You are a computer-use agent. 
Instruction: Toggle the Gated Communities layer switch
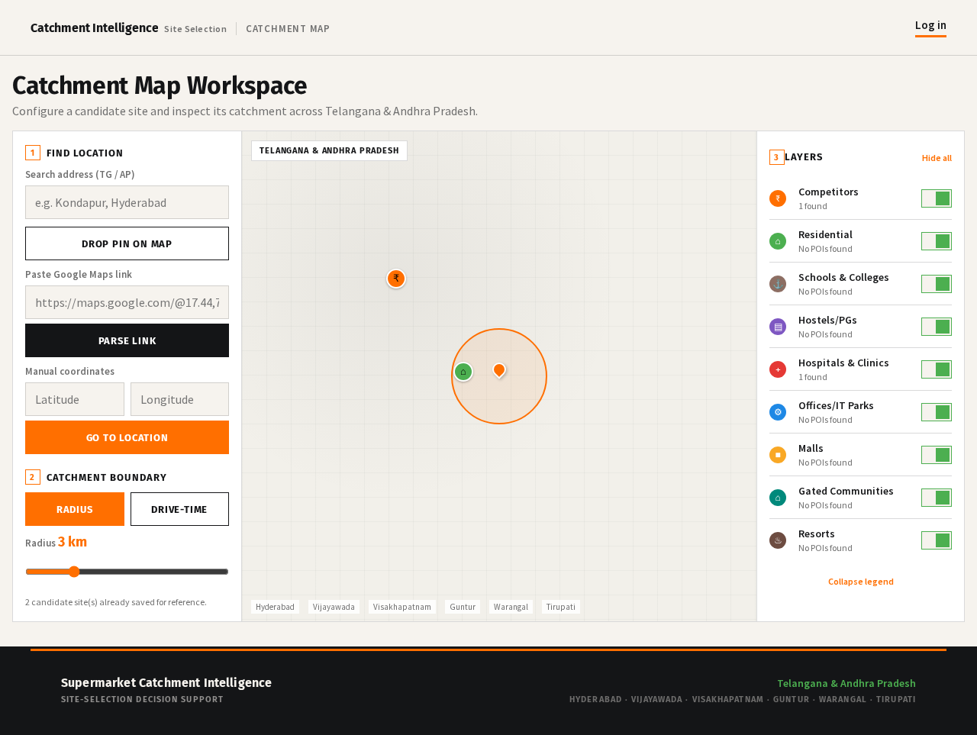point(937,498)
